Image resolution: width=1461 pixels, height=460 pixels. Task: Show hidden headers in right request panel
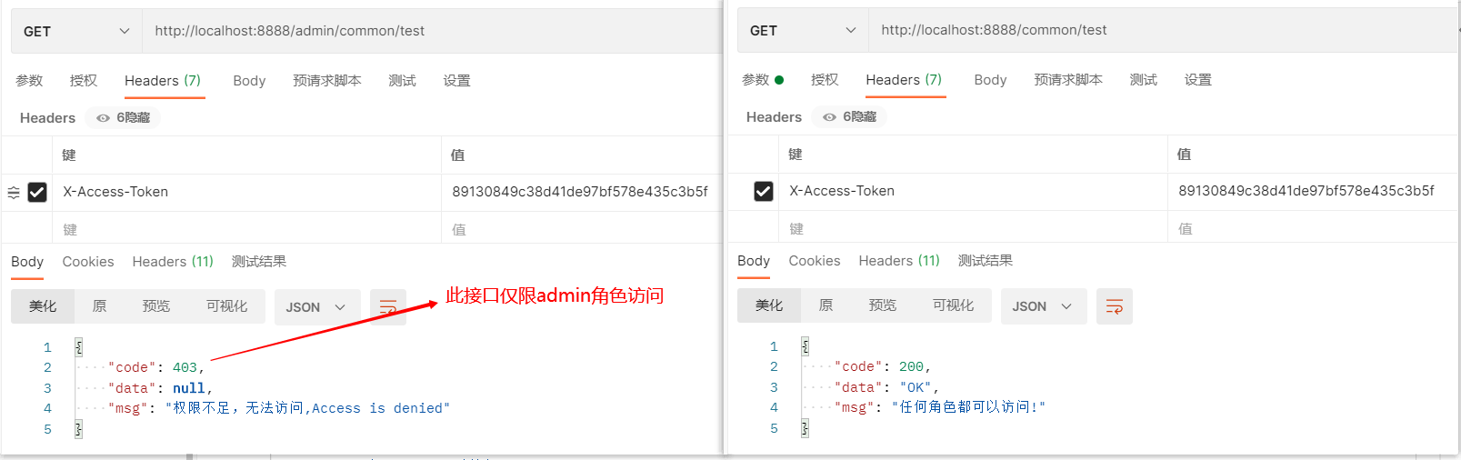[x=849, y=117]
